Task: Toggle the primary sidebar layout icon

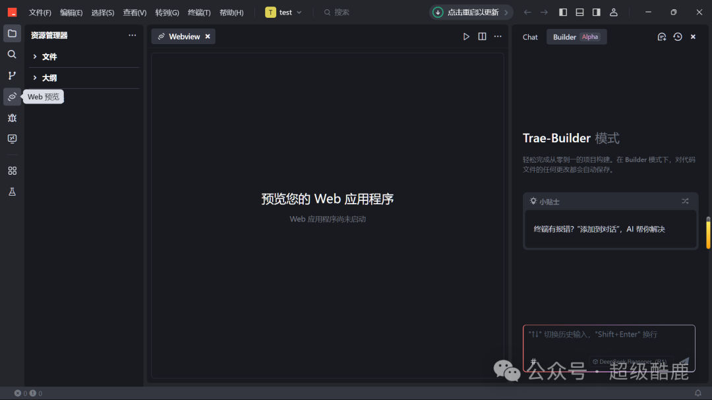Action: click(563, 13)
